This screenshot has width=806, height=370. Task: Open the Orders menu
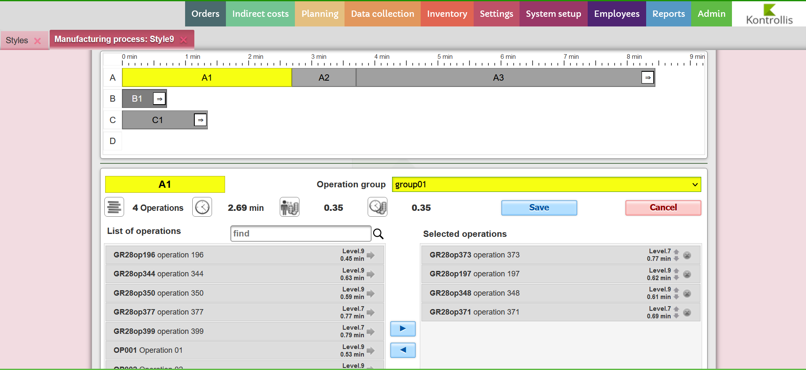(x=205, y=14)
